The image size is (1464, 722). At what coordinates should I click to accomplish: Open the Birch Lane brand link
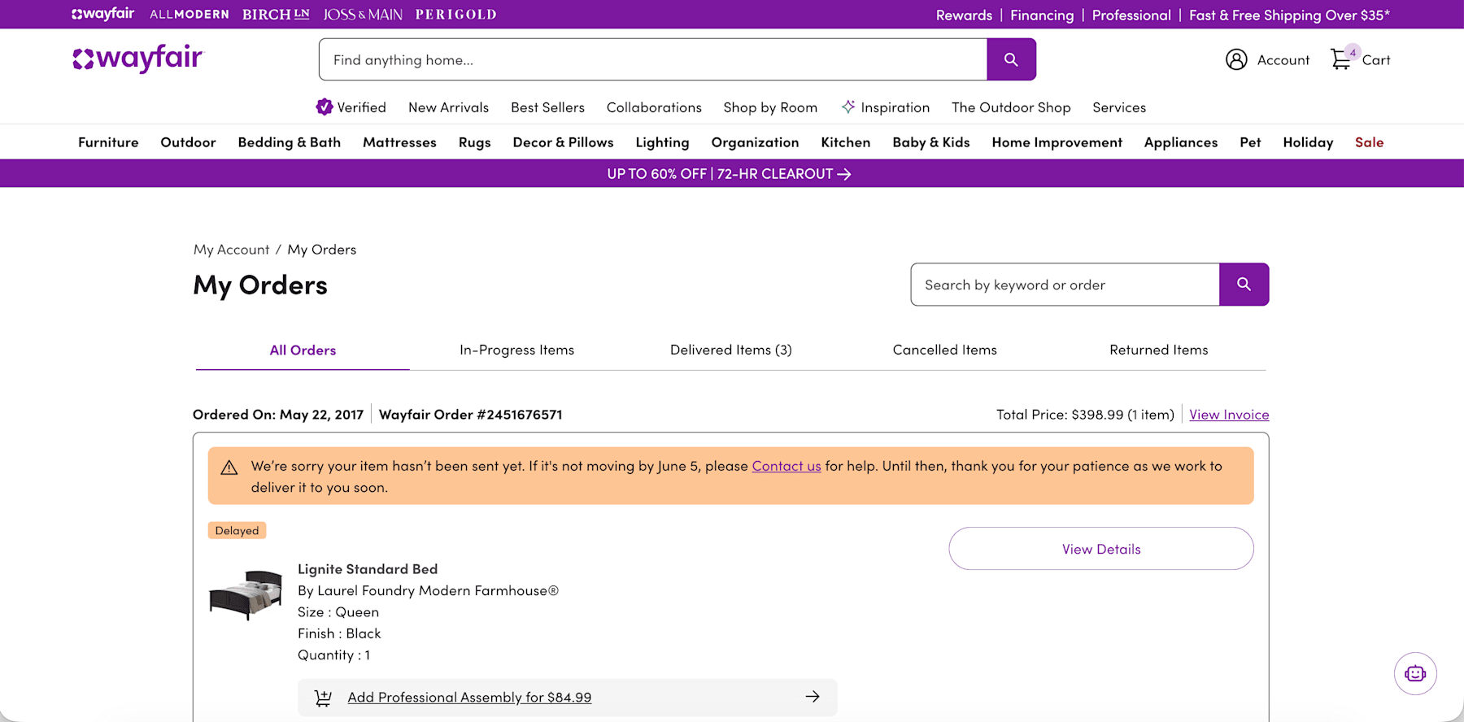point(276,15)
